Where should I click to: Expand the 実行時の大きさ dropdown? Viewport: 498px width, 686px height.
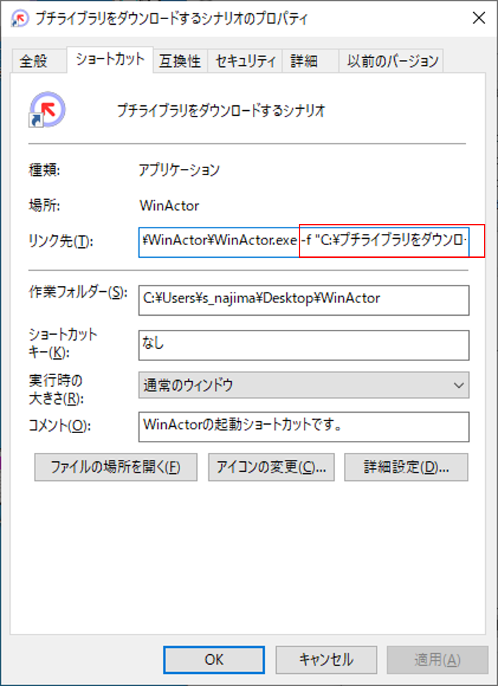pos(304,385)
